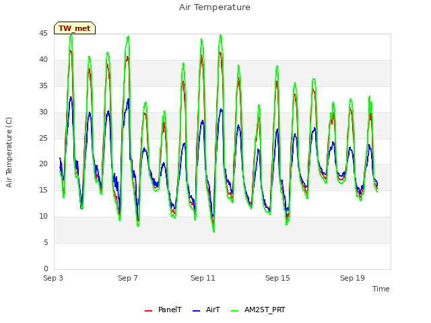Click the 5 y-axis tick label
This screenshot has width=431, height=323.
tap(46, 242)
